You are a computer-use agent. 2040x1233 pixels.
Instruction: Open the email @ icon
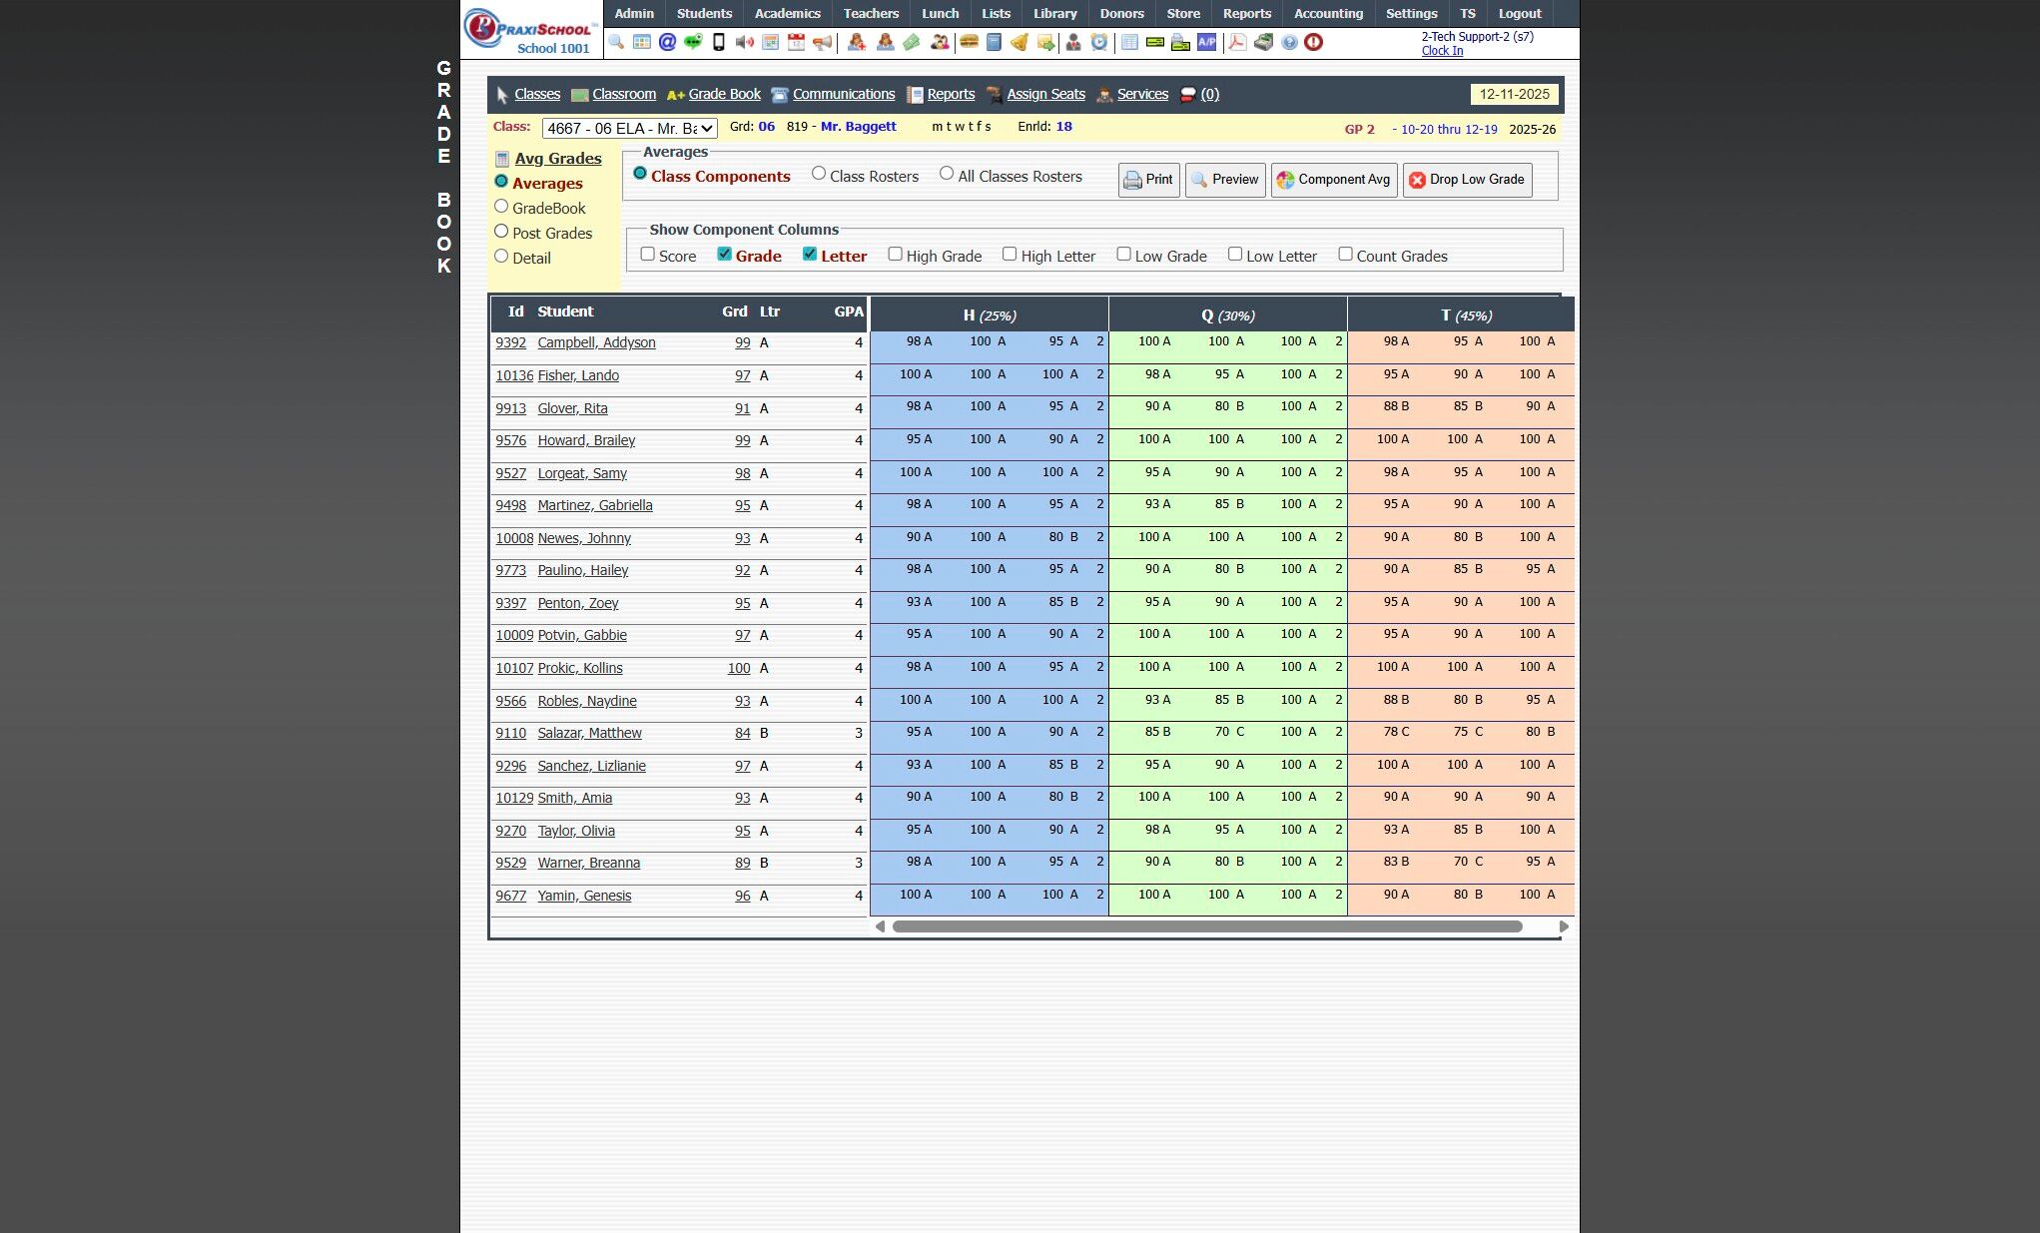pyautogui.click(x=667, y=42)
